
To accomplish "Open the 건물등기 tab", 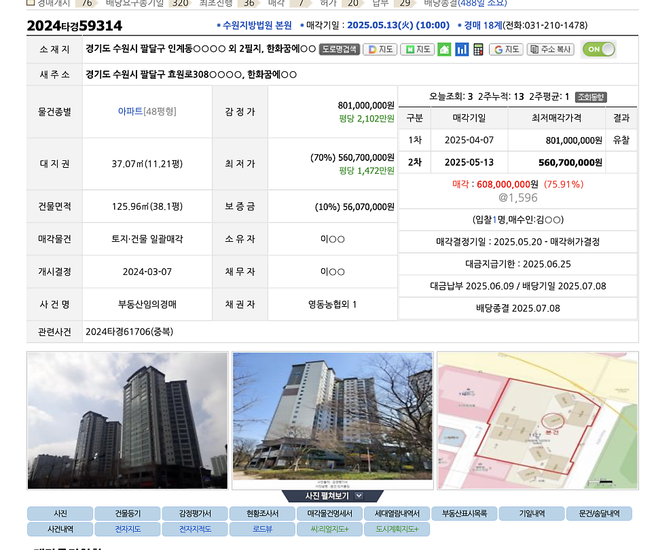I will pyautogui.click(x=127, y=514).
